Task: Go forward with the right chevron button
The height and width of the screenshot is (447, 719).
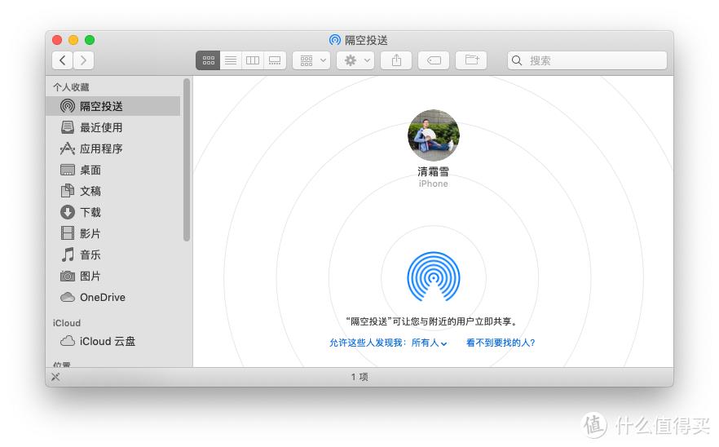Action: (x=83, y=60)
